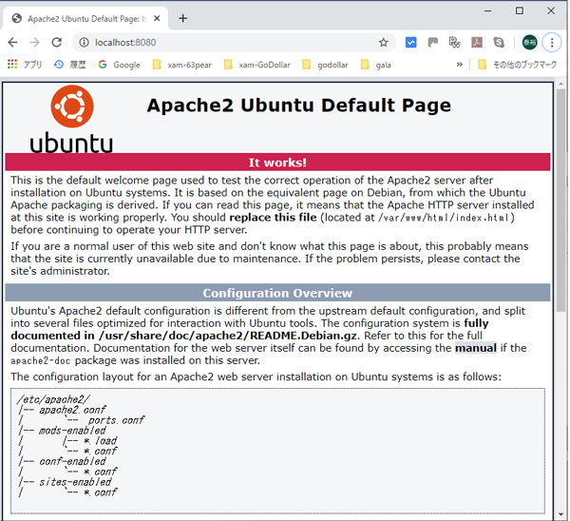Click the page scrollbar down arrow
570x521 pixels.
[560, 514]
